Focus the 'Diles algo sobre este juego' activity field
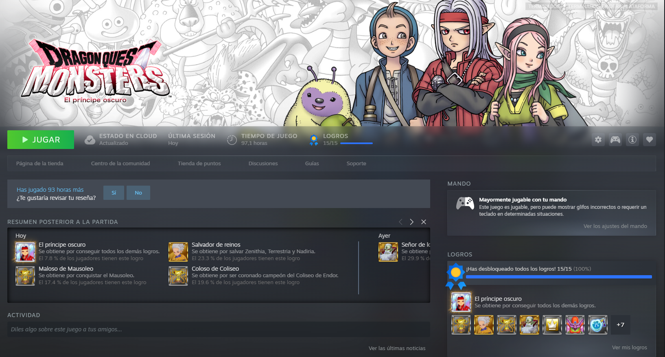Screen dimensions: 665x357 (x=219, y=329)
